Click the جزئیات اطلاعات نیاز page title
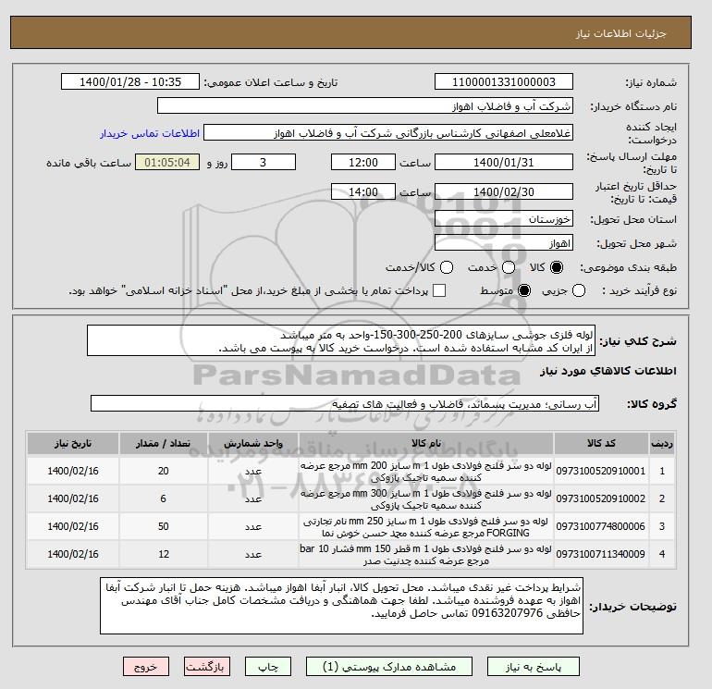The height and width of the screenshot is (689, 712). tap(620, 33)
